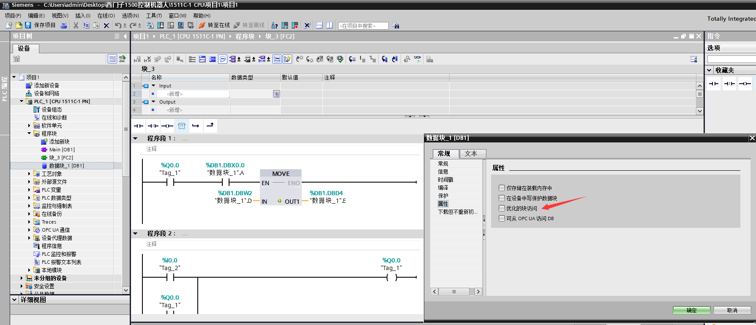The height and width of the screenshot is (325, 756).
Task: Open the 项目(P) menu
Action: point(13,16)
